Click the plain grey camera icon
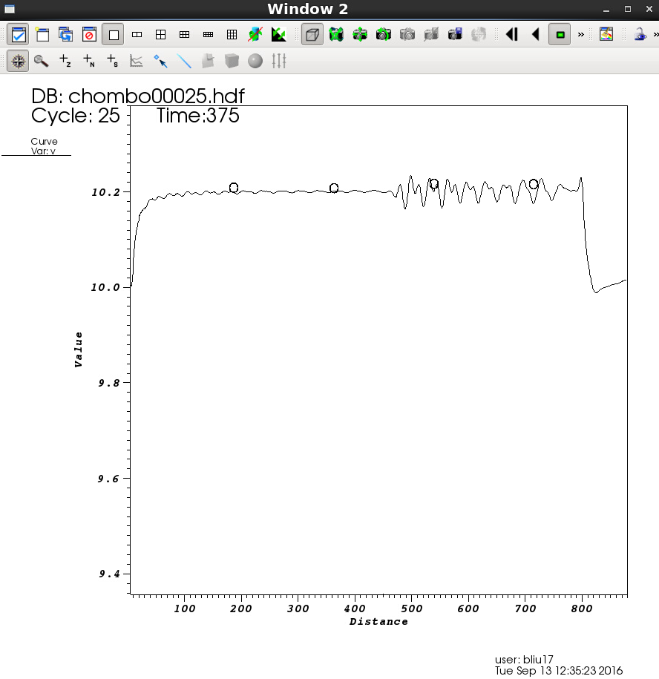The height and width of the screenshot is (679, 659). (x=407, y=35)
